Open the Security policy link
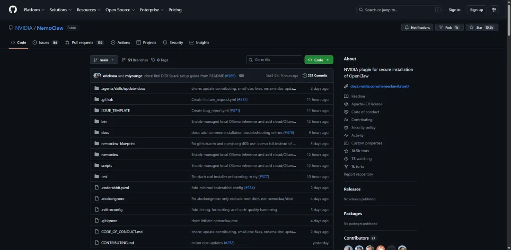The width and height of the screenshot is (511, 250). pyautogui.click(x=360, y=128)
